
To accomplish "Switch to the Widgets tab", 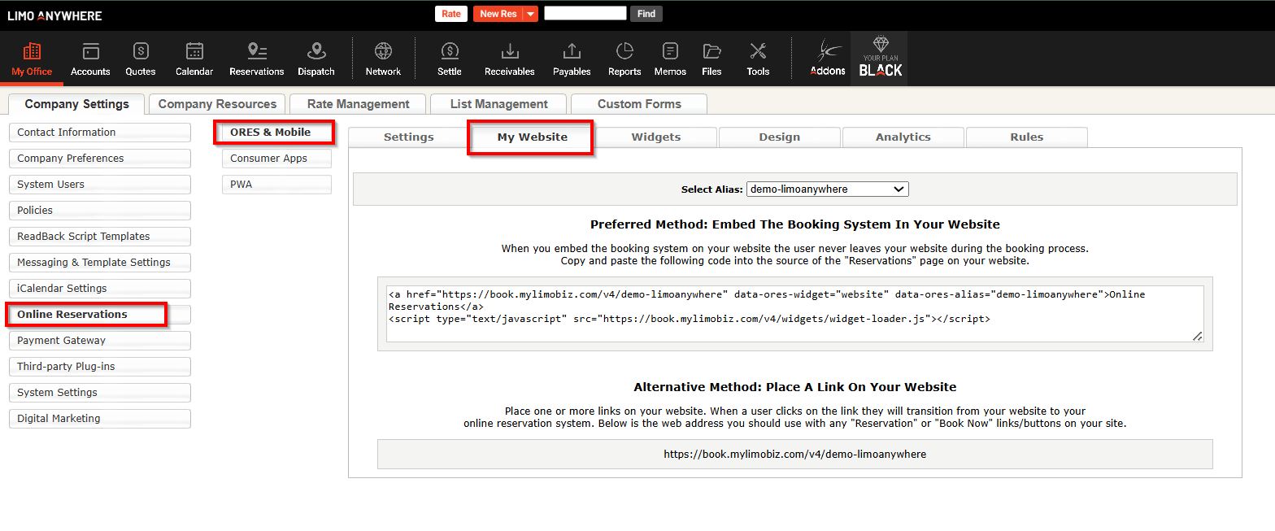I will click(x=655, y=137).
